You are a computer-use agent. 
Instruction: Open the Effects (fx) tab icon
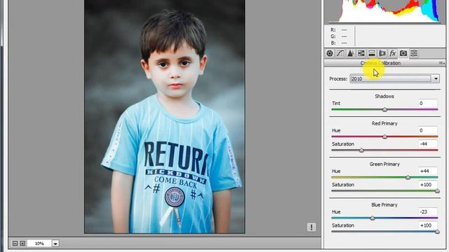(x=393, y=53)
